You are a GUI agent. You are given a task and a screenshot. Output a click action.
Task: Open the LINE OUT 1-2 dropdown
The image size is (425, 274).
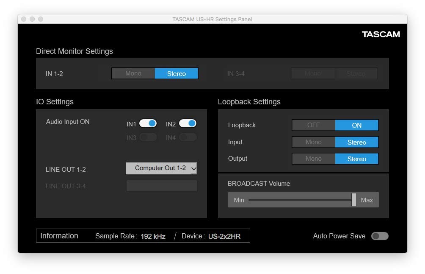coord(160,168)
